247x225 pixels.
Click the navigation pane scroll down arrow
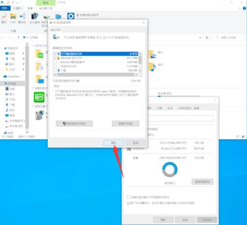click(27, 132)
